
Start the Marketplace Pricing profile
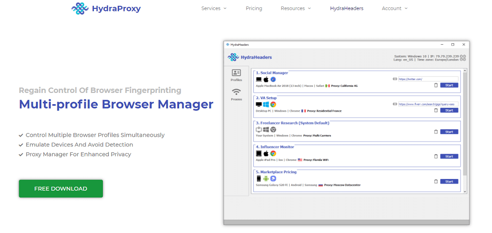(x=449, y=181)
